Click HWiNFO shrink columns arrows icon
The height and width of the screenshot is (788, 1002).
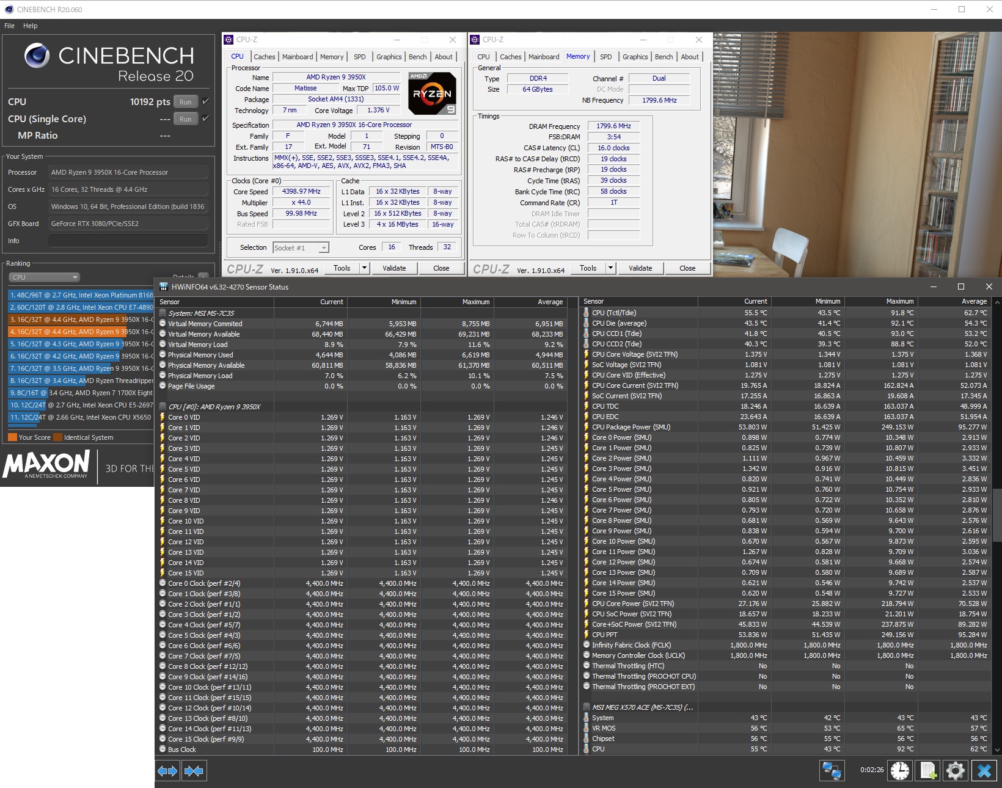tap(194, 771)
